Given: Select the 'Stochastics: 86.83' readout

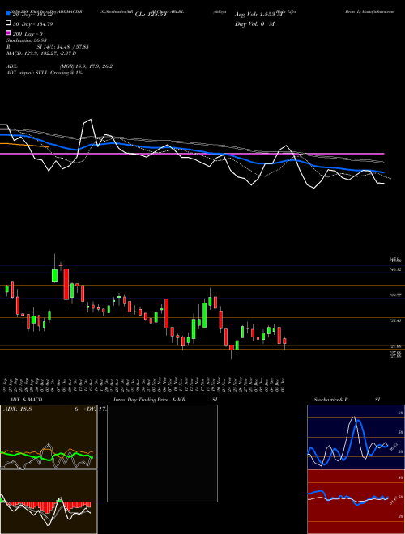Looking at the screenshot, I should pos(27,40).
